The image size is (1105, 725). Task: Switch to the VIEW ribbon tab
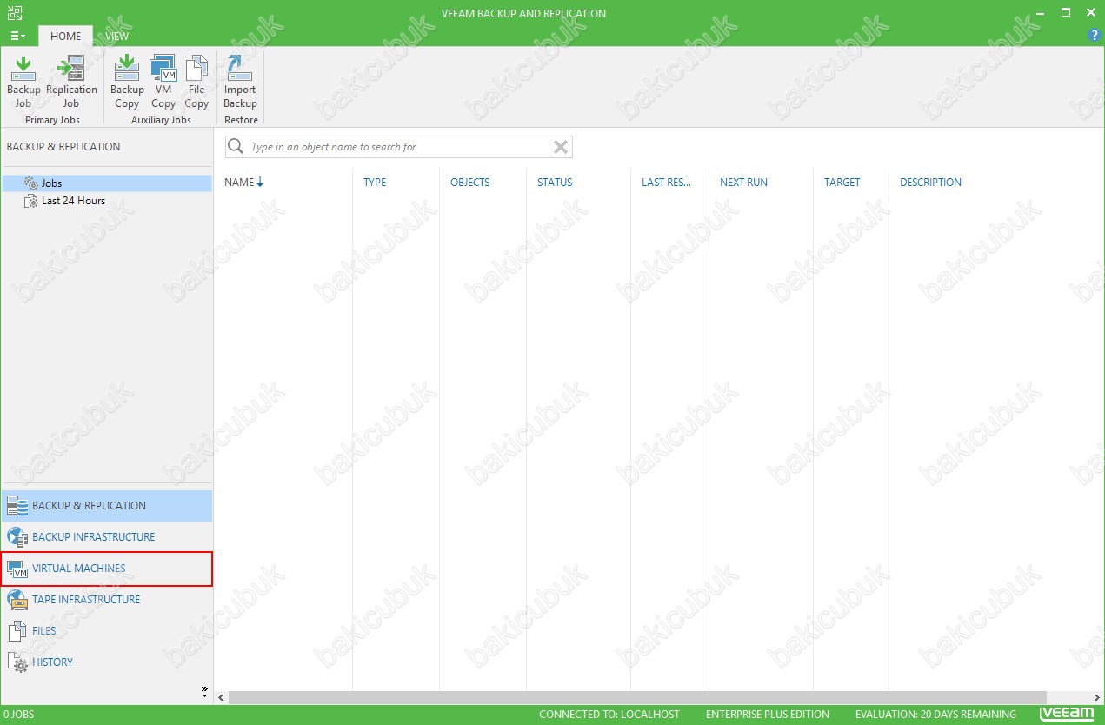116,36
